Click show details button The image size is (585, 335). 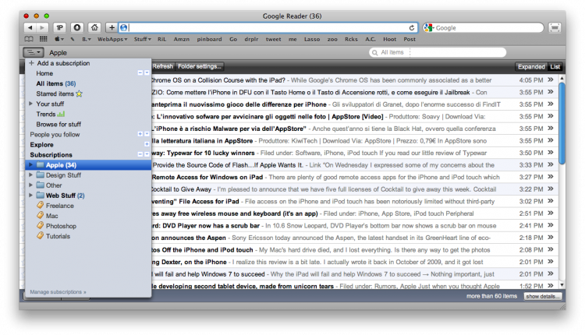pos(542,296)
